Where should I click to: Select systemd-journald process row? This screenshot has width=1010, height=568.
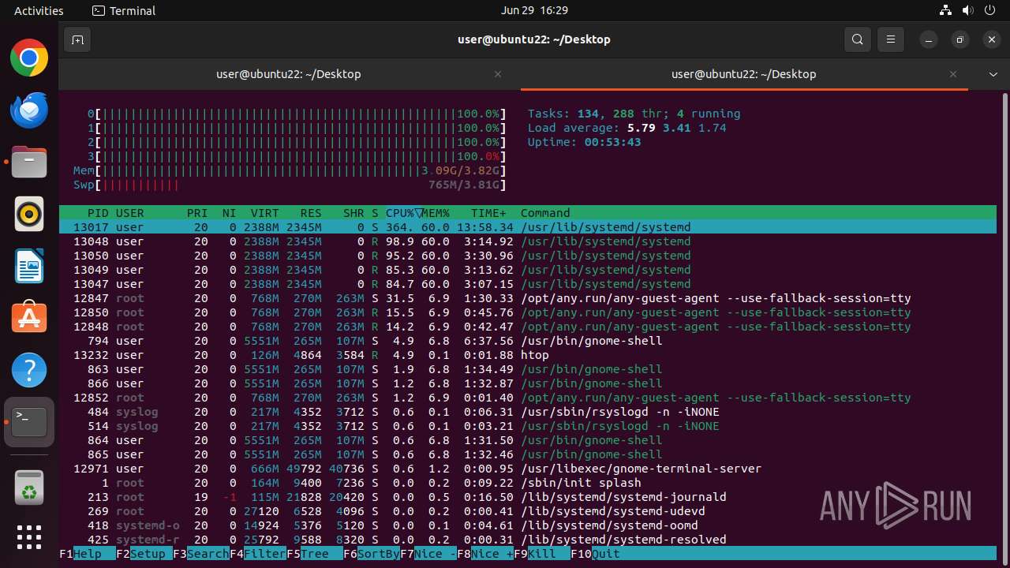(528, 497)
